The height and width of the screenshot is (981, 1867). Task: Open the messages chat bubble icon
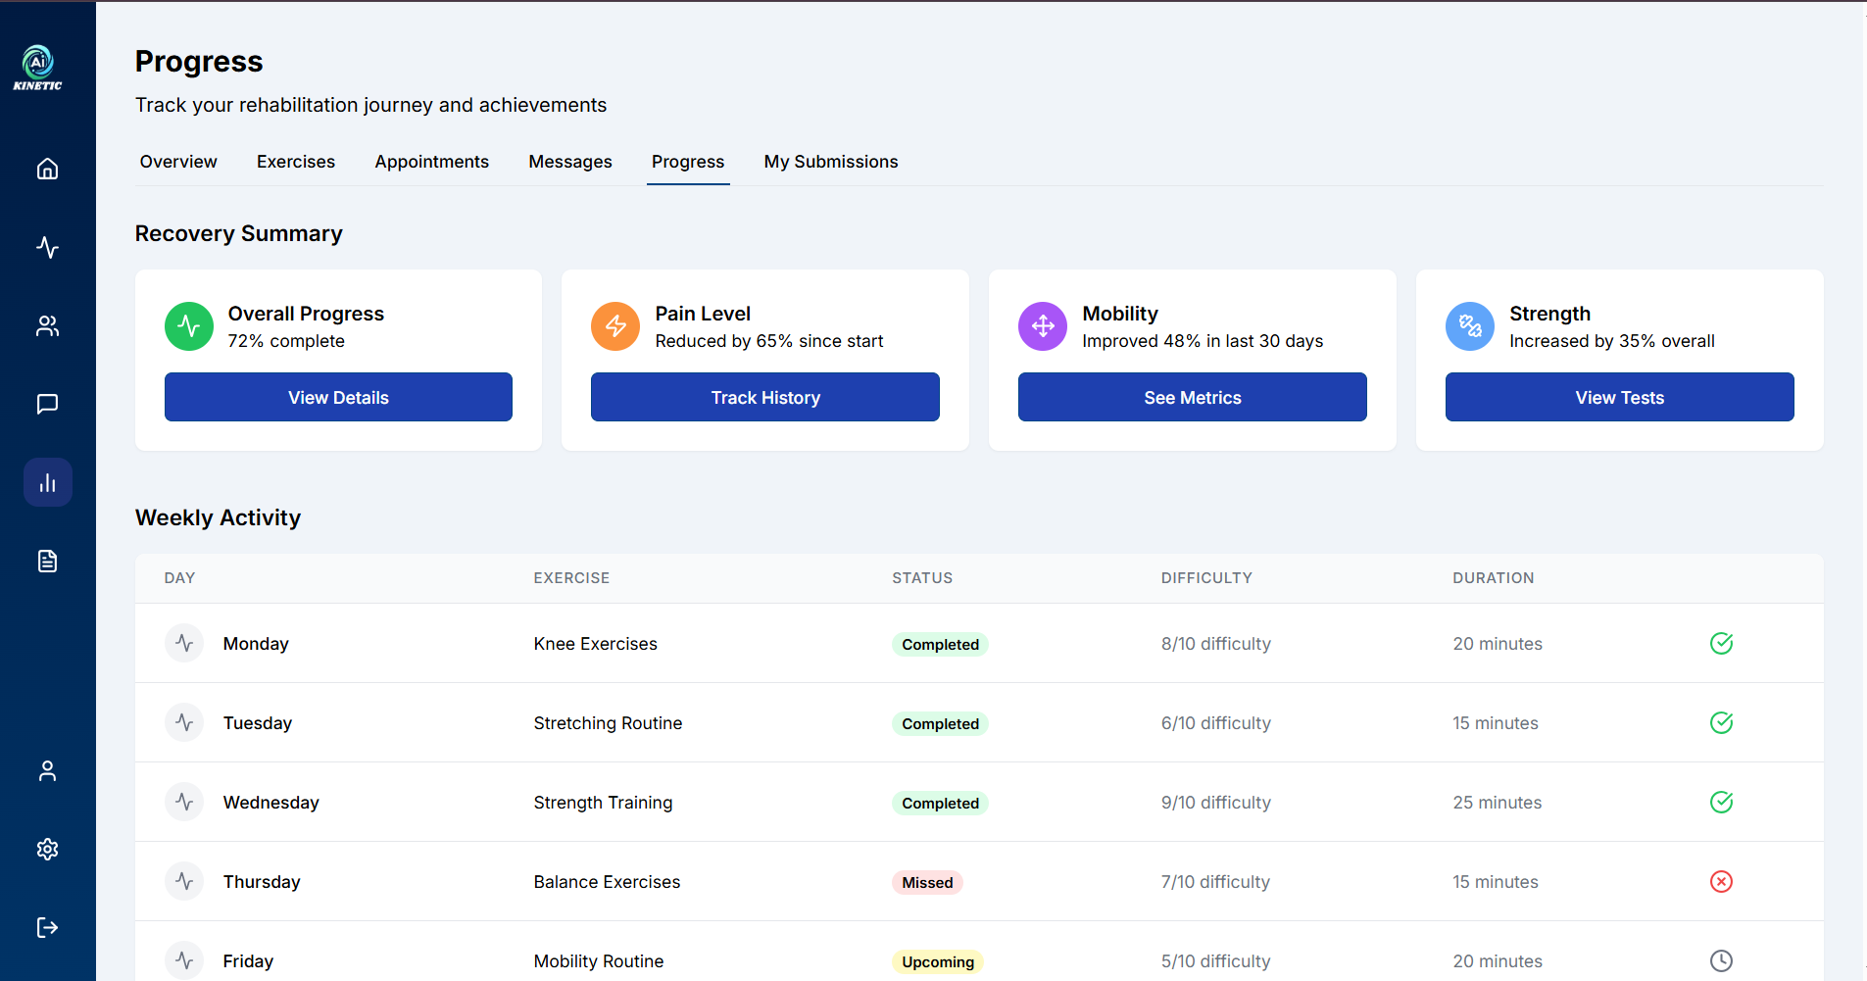[x=47, y=404]
